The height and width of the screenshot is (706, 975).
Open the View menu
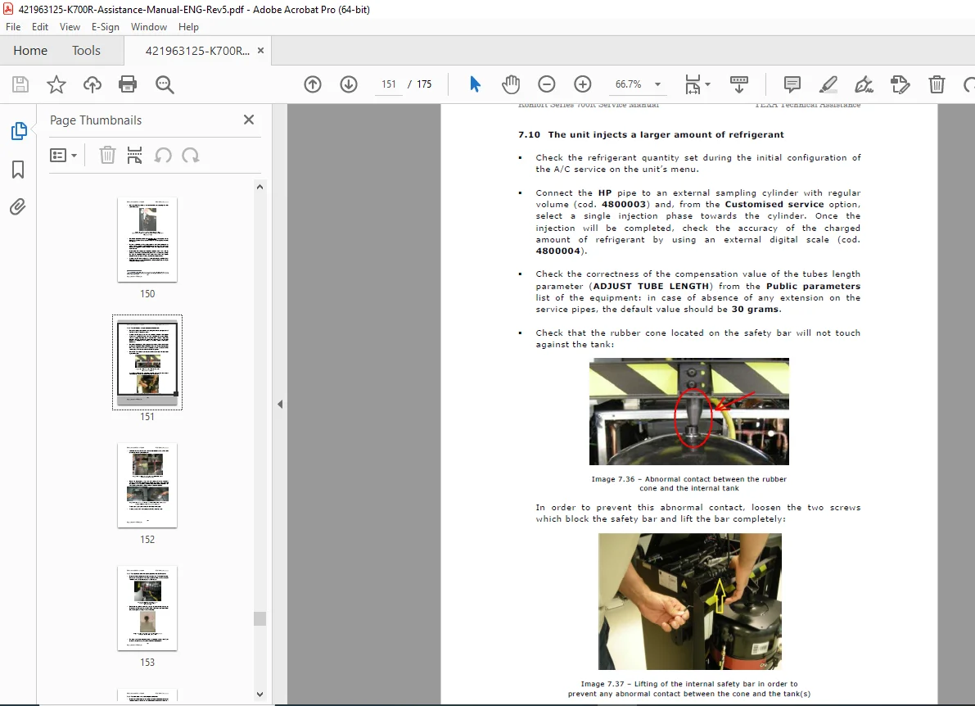click(70, 27)
